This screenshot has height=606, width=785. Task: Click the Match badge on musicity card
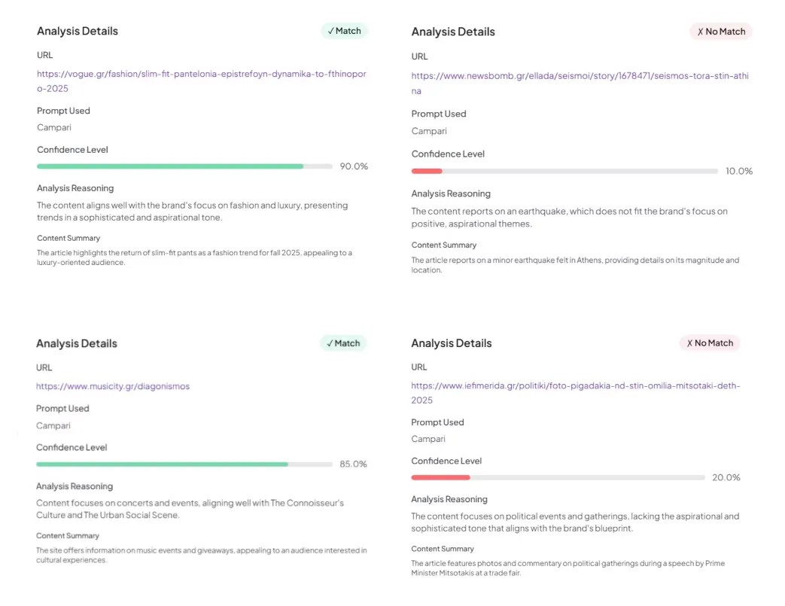tap(343, 343)
